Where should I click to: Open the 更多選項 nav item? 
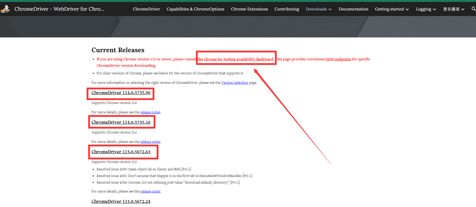point(451,9)
